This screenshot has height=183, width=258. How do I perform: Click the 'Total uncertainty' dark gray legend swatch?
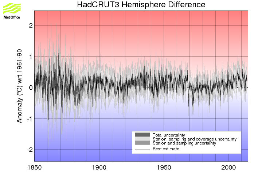(142, 135)
